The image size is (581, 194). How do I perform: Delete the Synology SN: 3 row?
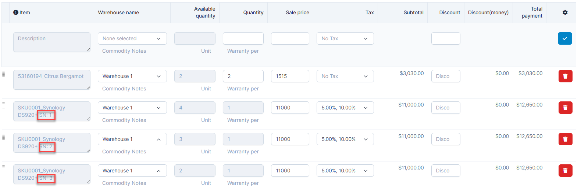pyautogui.click(x=565, y=171)
